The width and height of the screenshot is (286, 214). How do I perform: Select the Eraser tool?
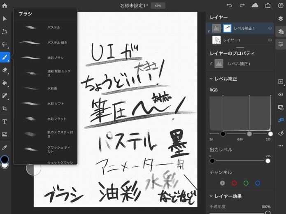pyautogui.click(x=5, y=70)
